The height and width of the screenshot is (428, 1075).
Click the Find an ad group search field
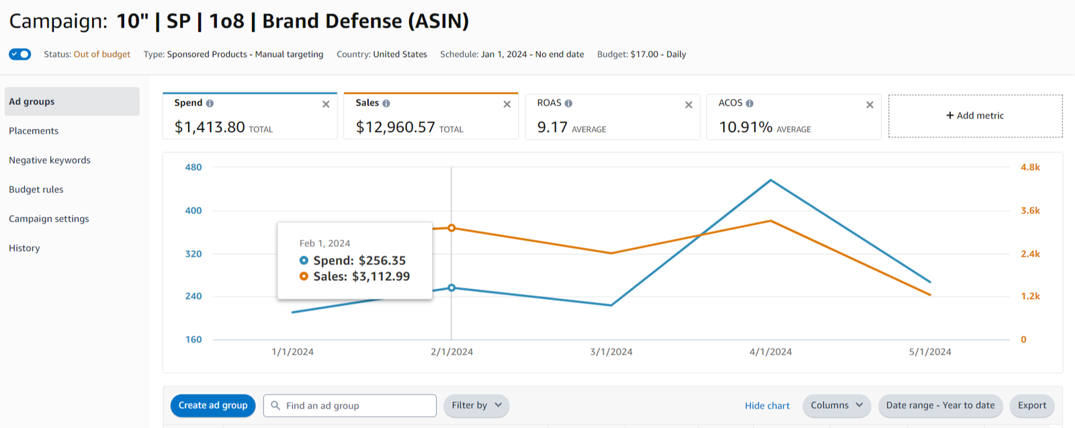356,406
